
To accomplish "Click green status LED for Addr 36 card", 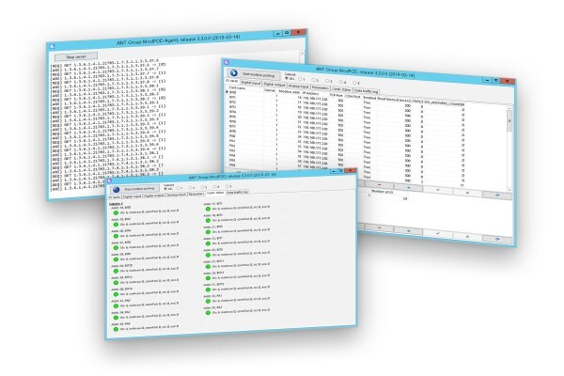I will (x=116, y=329).
